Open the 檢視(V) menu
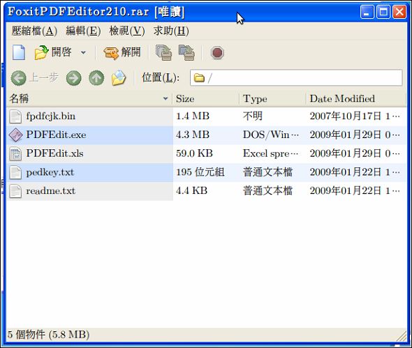 pyautogui.click(x=127, y=31)
